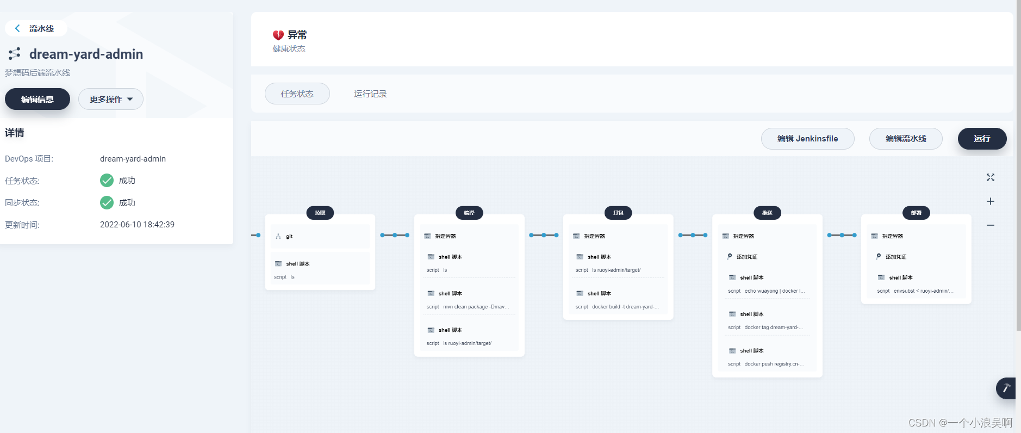The width and height of the screenshot is (1021, 433).
Task: Click the 指定容器 icon in 推送 stage
Action: pyautogui.click(x=725, y=236)
